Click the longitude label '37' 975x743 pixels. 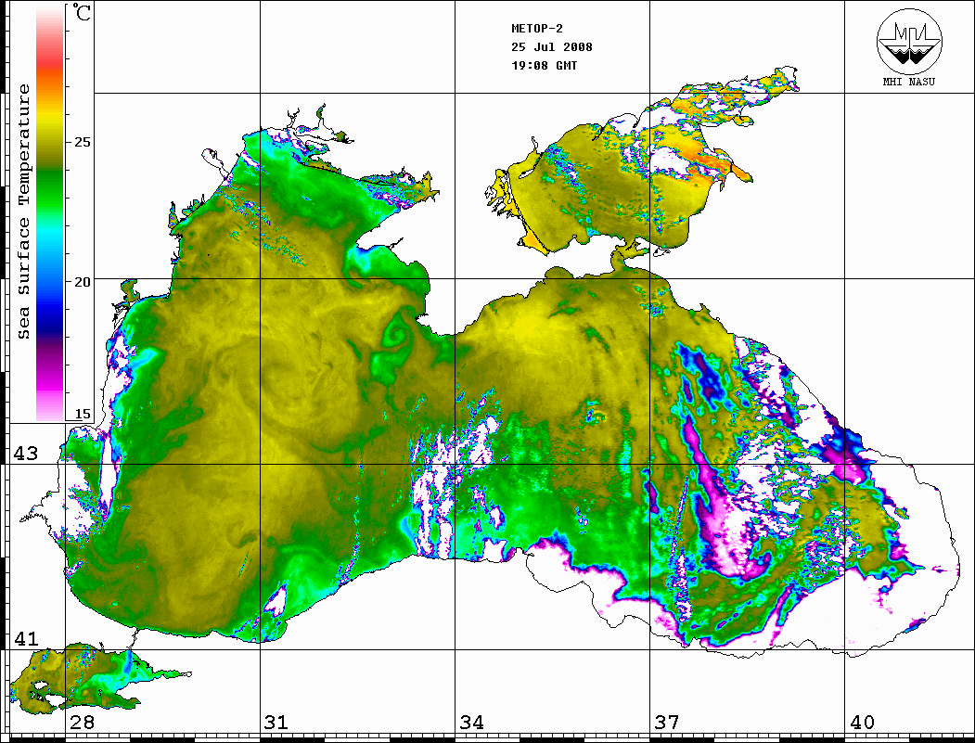pos(667,723)
